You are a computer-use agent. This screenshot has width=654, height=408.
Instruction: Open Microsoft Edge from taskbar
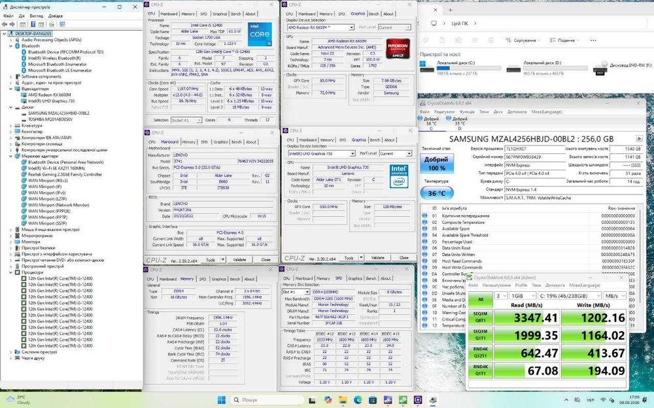[x=358, y=400]
